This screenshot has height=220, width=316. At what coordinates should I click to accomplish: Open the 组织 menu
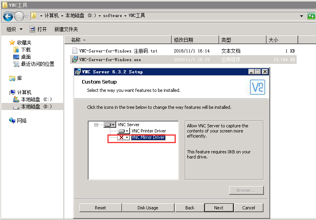point(14,29)
